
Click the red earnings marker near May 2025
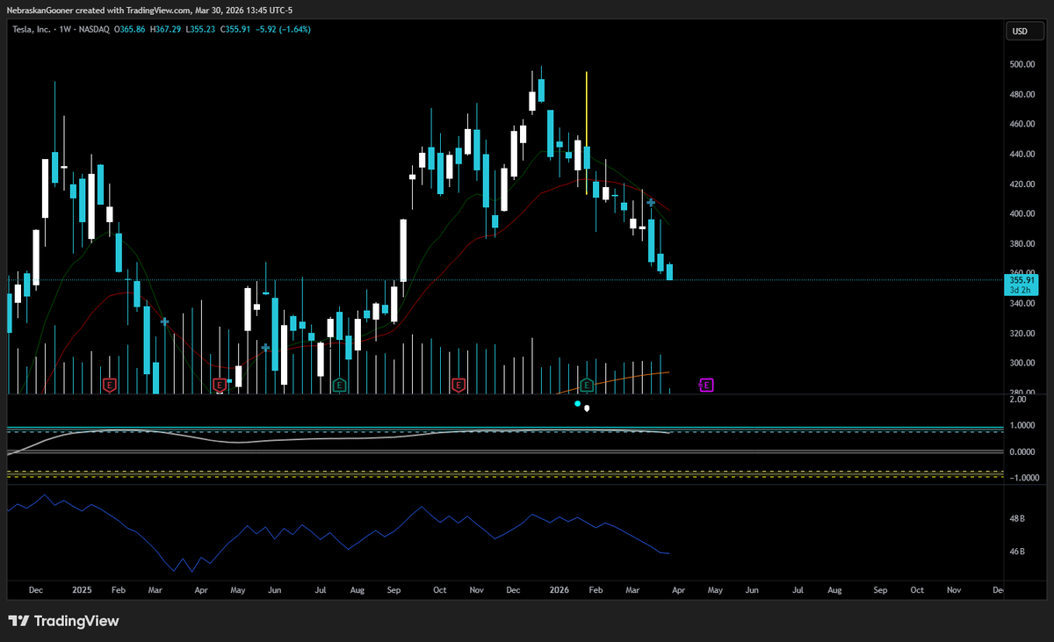220,385
